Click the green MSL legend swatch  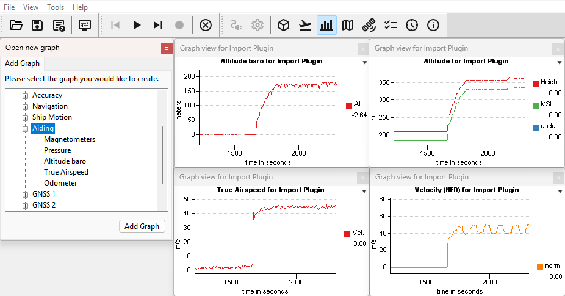tap(536, 105)
